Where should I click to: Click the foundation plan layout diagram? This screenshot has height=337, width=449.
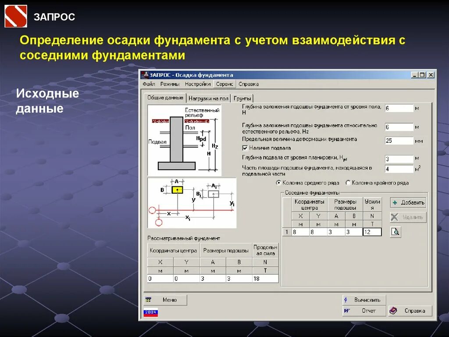(x=192, y=203)
